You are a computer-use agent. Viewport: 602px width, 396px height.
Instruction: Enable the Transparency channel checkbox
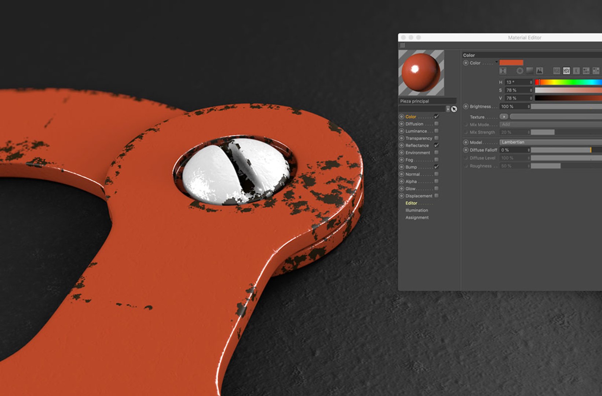pos(437,138)
